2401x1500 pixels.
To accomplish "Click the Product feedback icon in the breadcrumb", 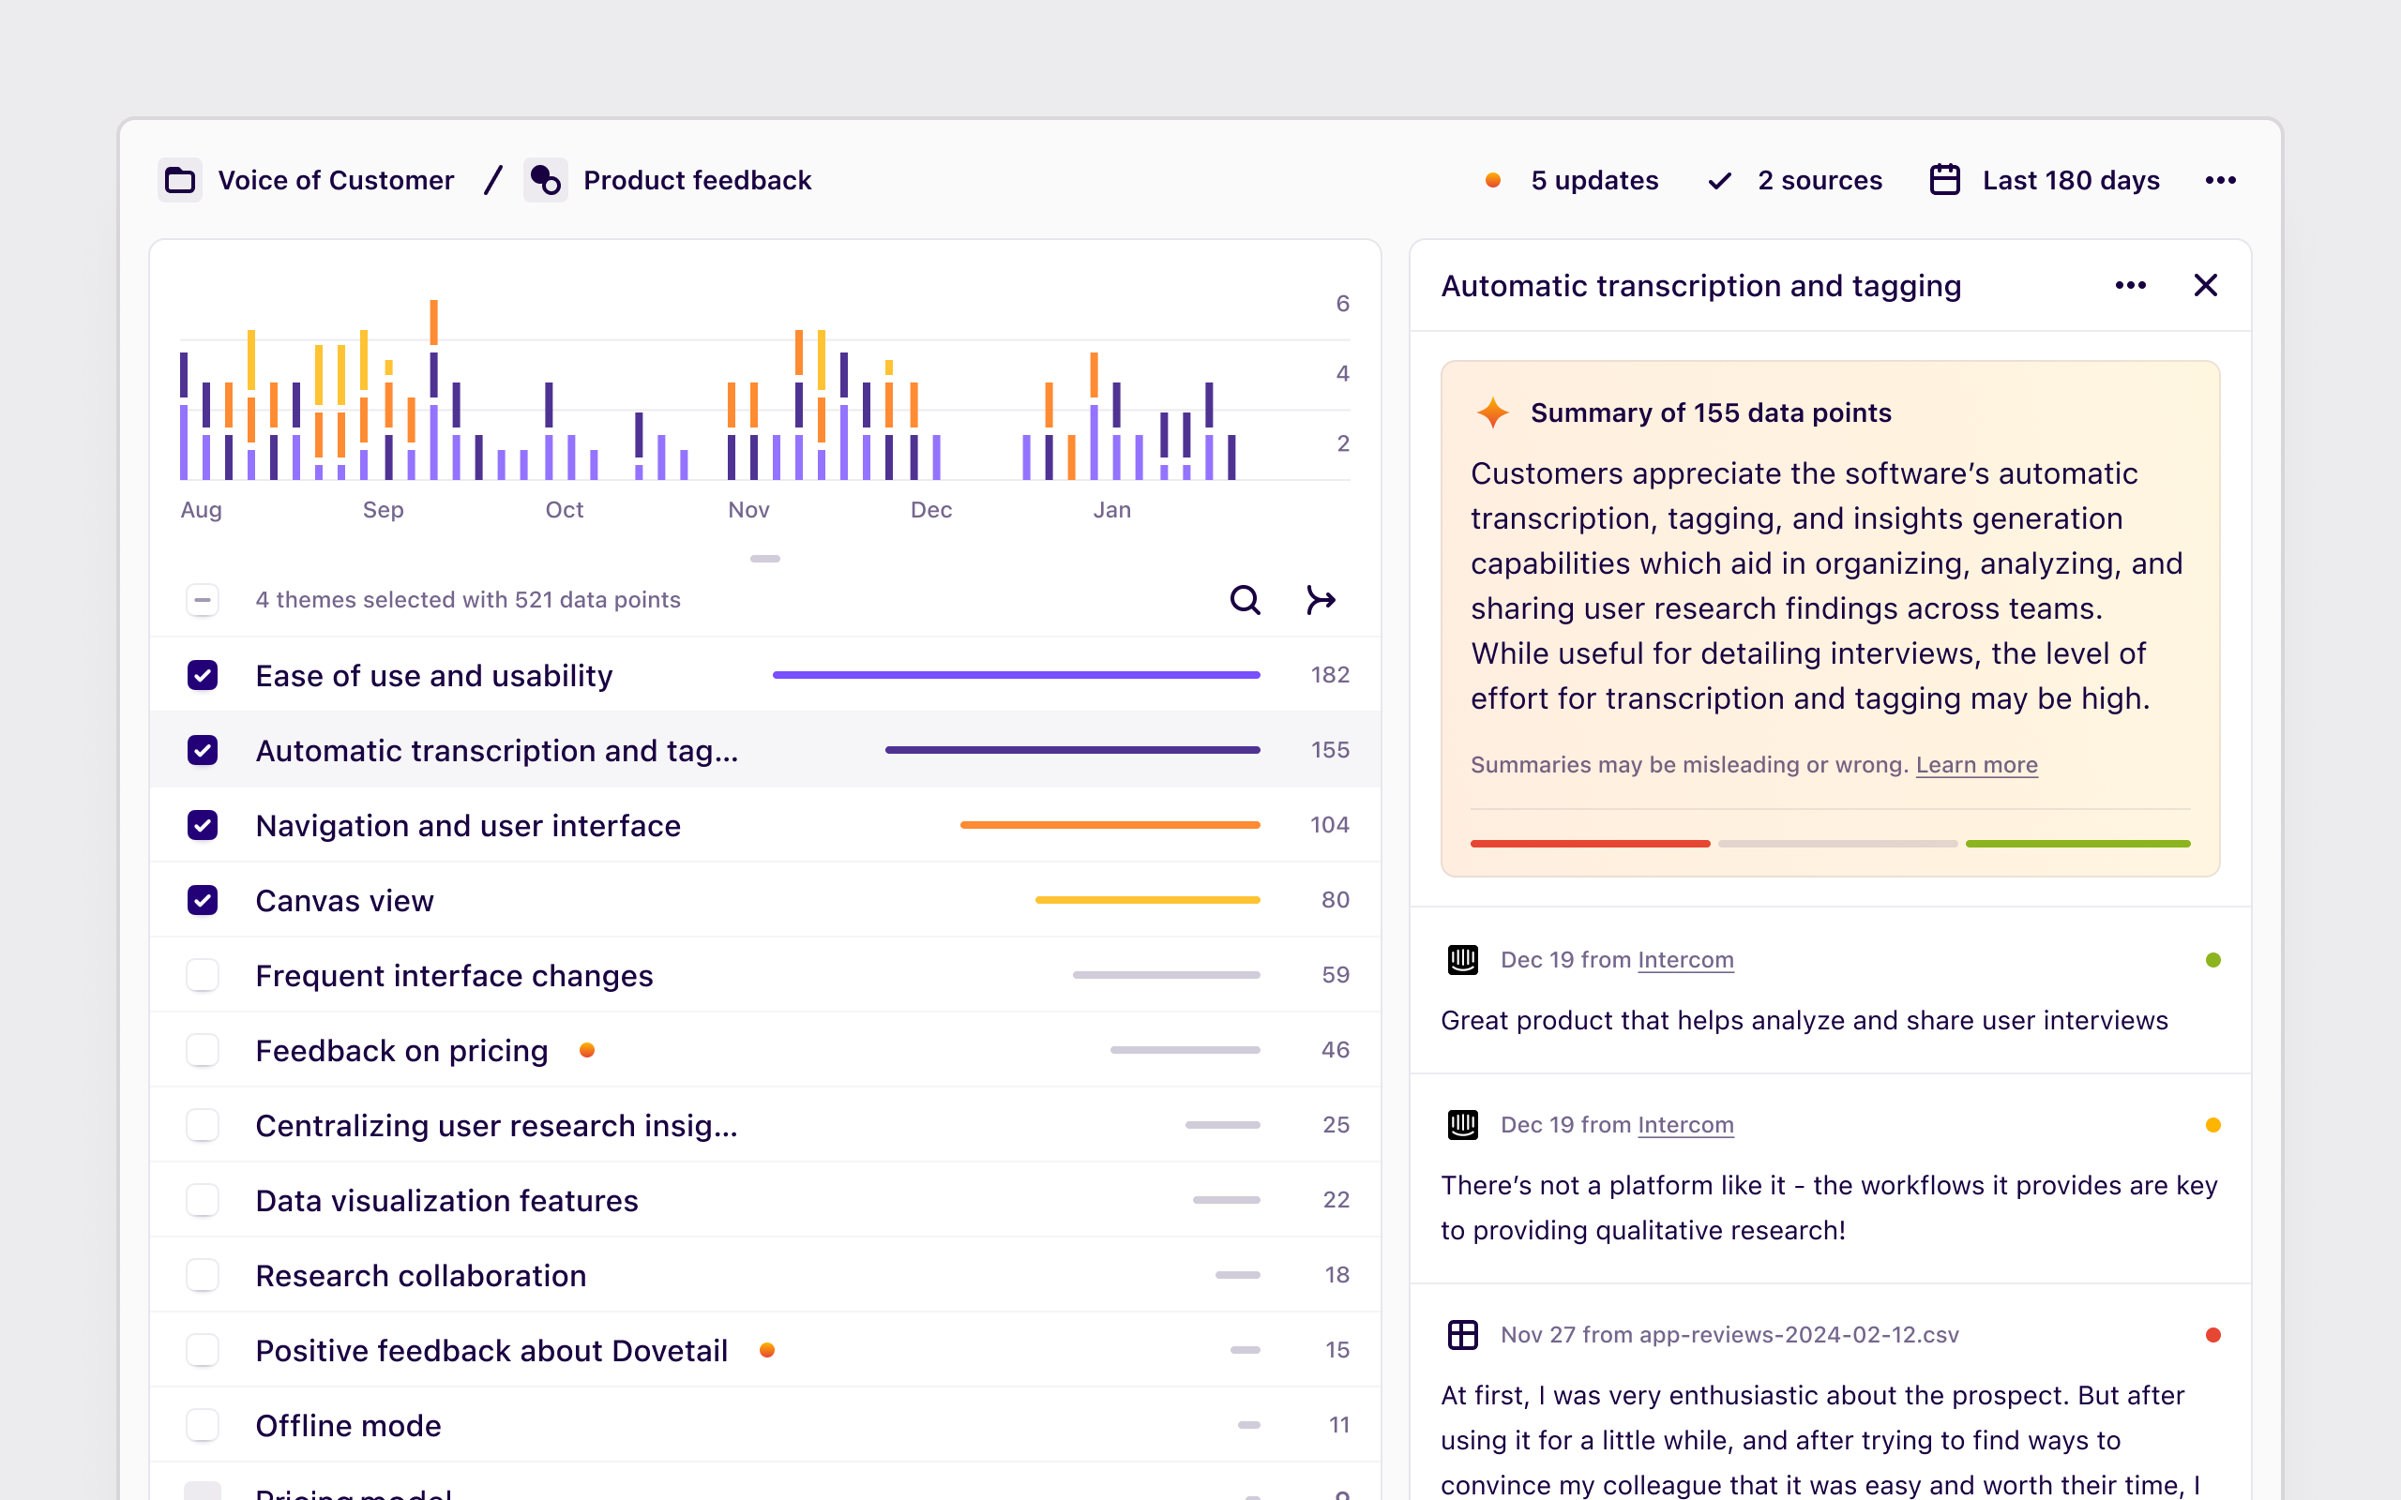I will [x=546, y=181].
